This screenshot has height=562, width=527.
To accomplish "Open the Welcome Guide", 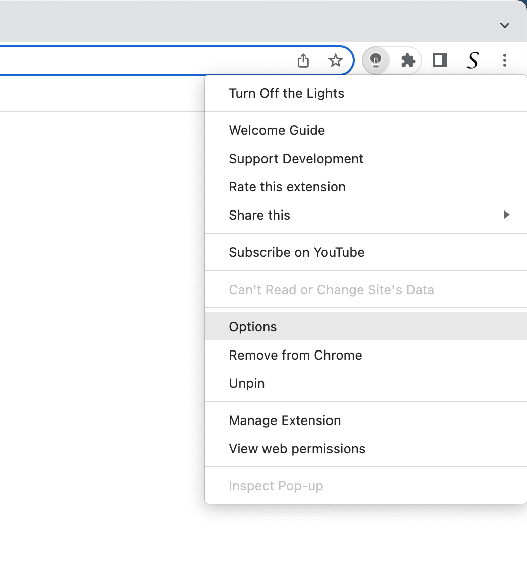I will (x=277, y=130).
